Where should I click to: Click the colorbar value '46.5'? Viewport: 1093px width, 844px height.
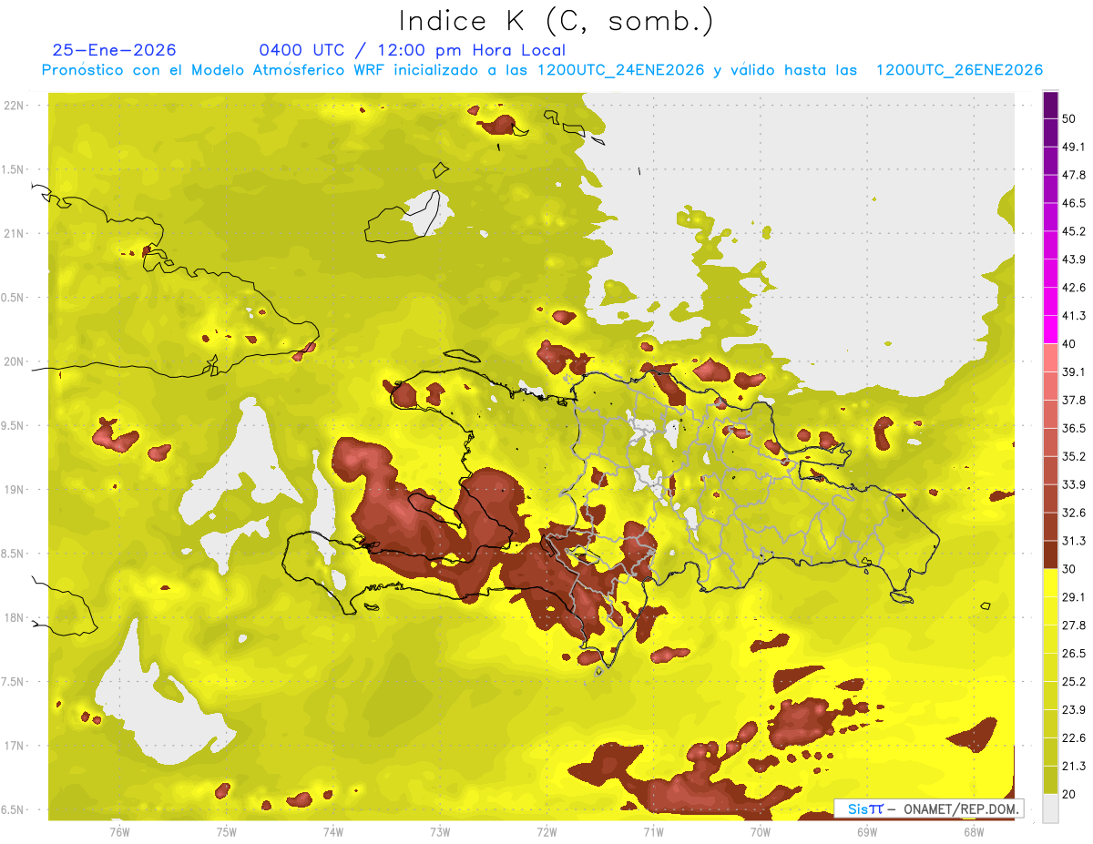pos(1073,203)
